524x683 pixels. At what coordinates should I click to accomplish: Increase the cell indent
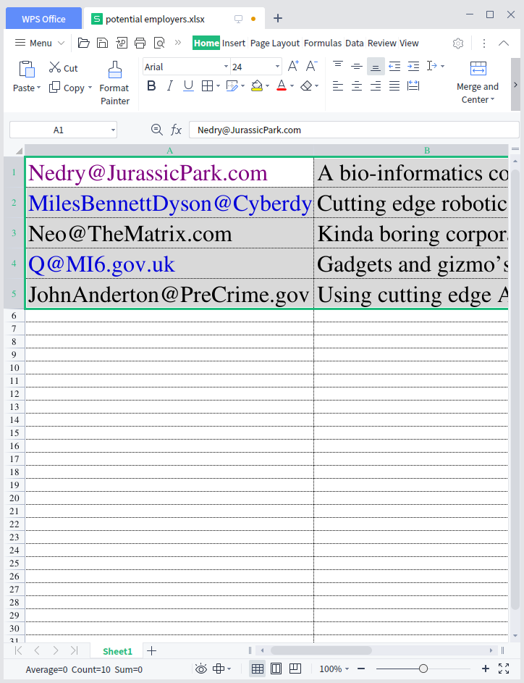(x=413, y=66)
